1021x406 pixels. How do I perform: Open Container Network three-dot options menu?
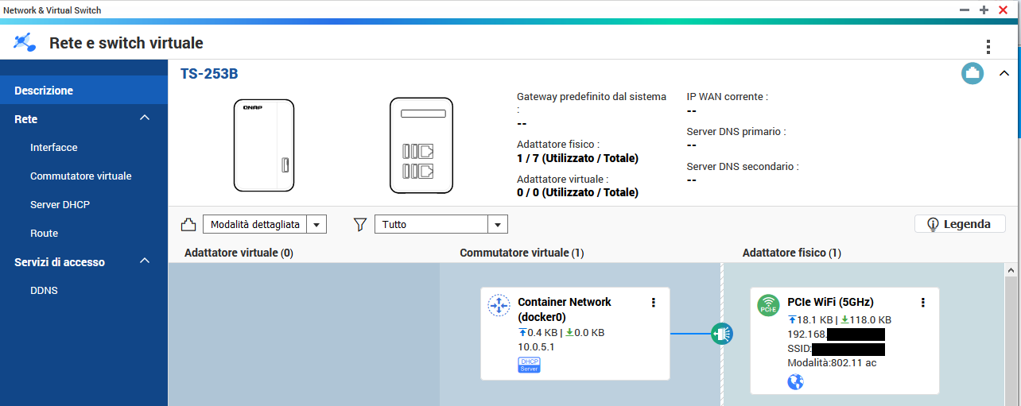pyautogui.click(x=654, y=302)
